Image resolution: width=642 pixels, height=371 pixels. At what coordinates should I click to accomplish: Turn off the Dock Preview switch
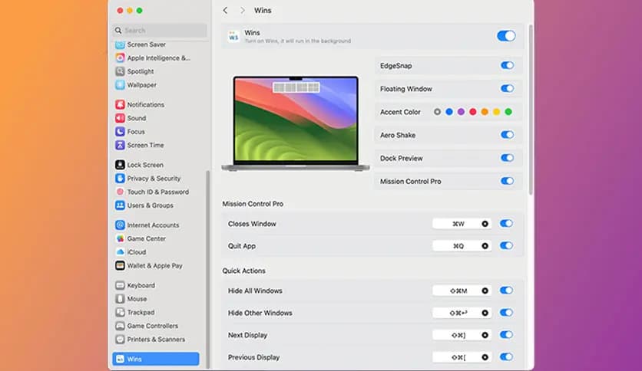(x=507, y=158)
